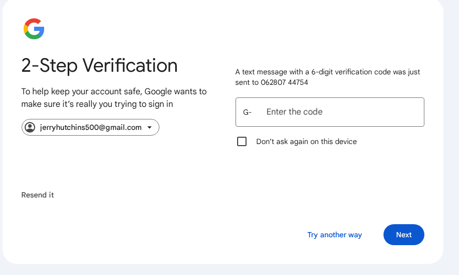
Task: Focus the Enter the code input field
Action: (330, 112)
